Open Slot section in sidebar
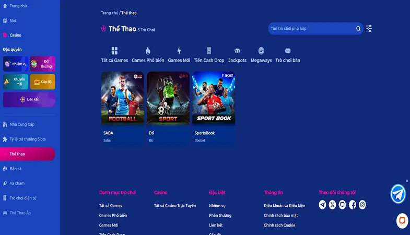The image size is (410, 235). point(10,21)
